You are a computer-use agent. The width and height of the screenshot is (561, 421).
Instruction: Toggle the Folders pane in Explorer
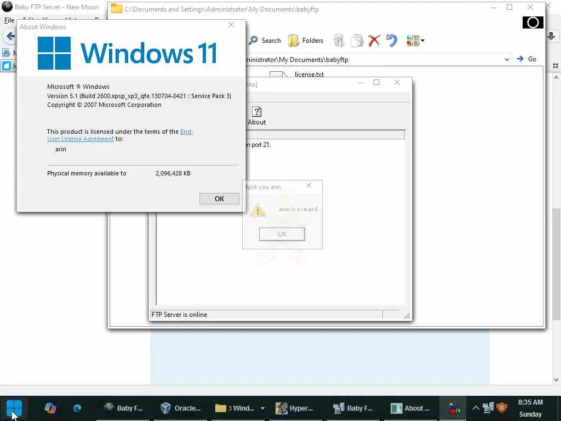(306, 41)
